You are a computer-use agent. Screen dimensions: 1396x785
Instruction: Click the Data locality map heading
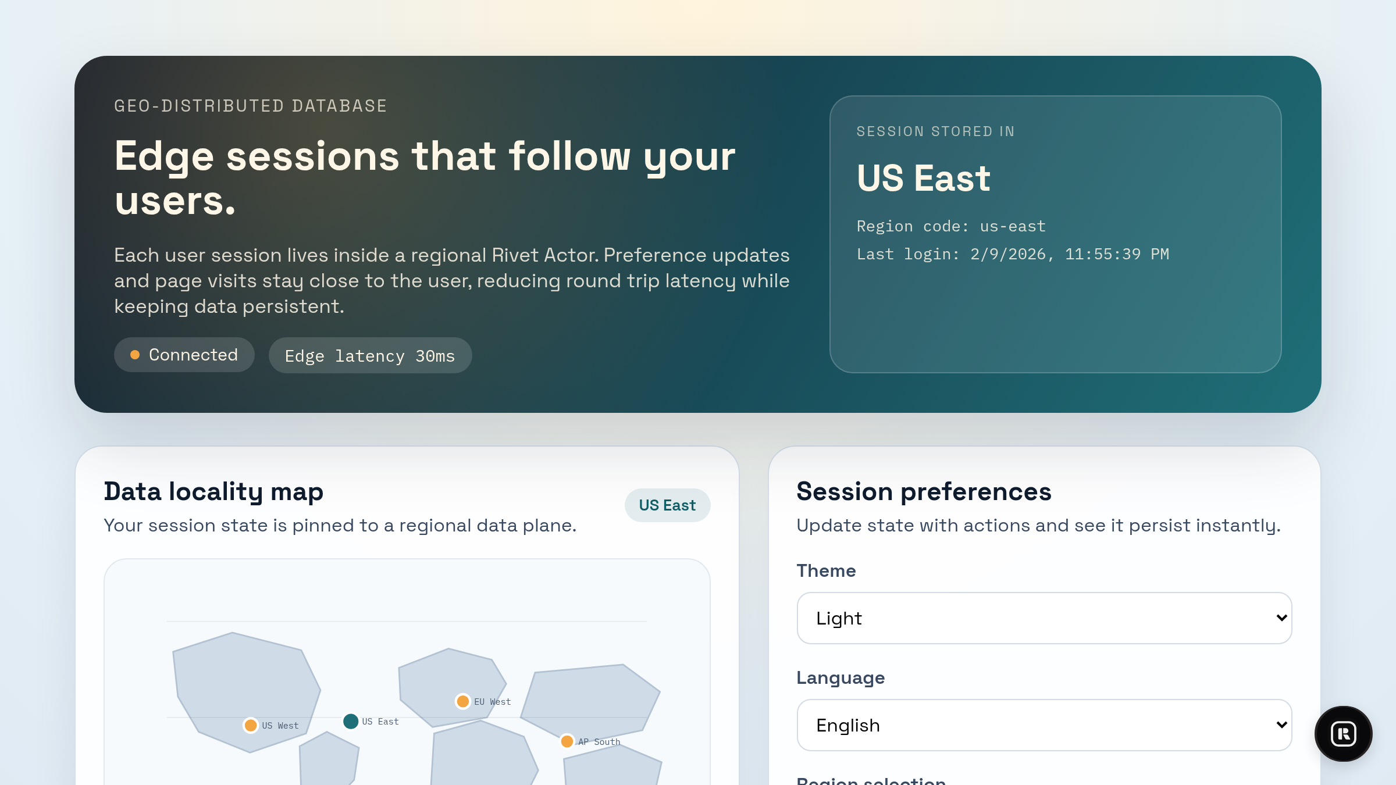point(213,491)
